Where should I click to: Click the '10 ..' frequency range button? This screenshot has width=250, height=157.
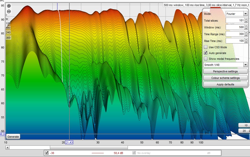[x=244, y=125]
